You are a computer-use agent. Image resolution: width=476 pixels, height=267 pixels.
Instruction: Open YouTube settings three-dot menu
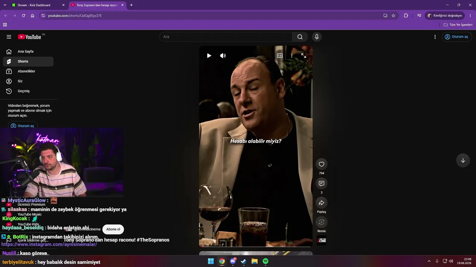[x=435, y=37]
